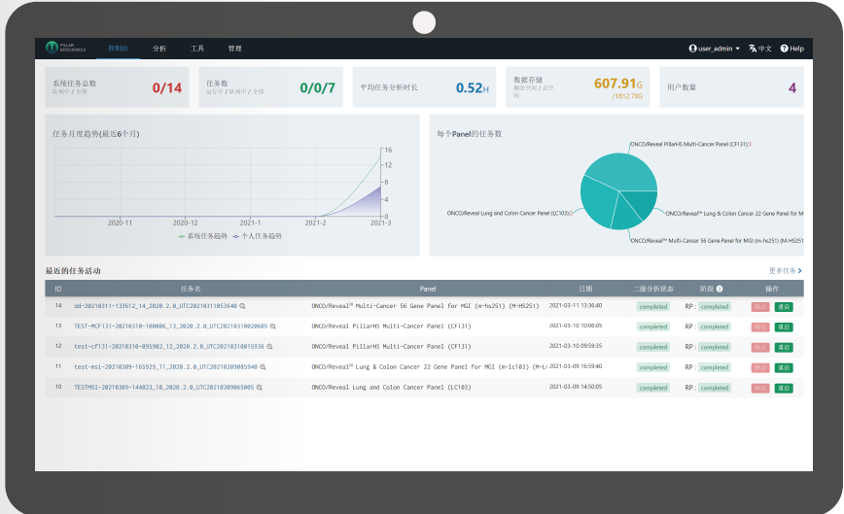Toggle the 个人任务趋势 legend series
Screen dimensions: 844x514
pyautogui.click(x=258, y=236)
